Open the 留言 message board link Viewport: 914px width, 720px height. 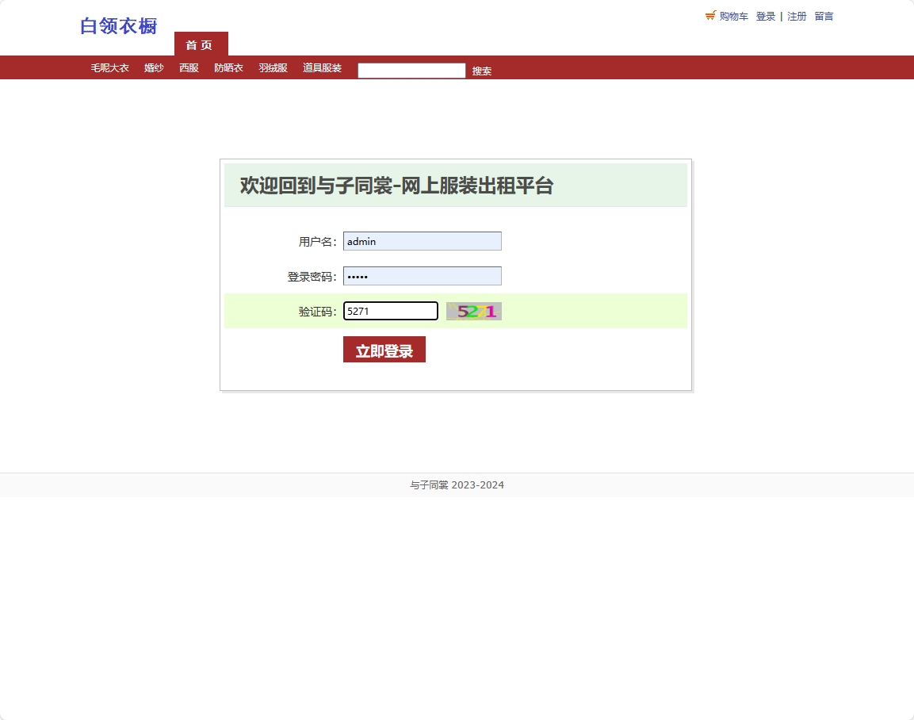click(x=824, y=16)
